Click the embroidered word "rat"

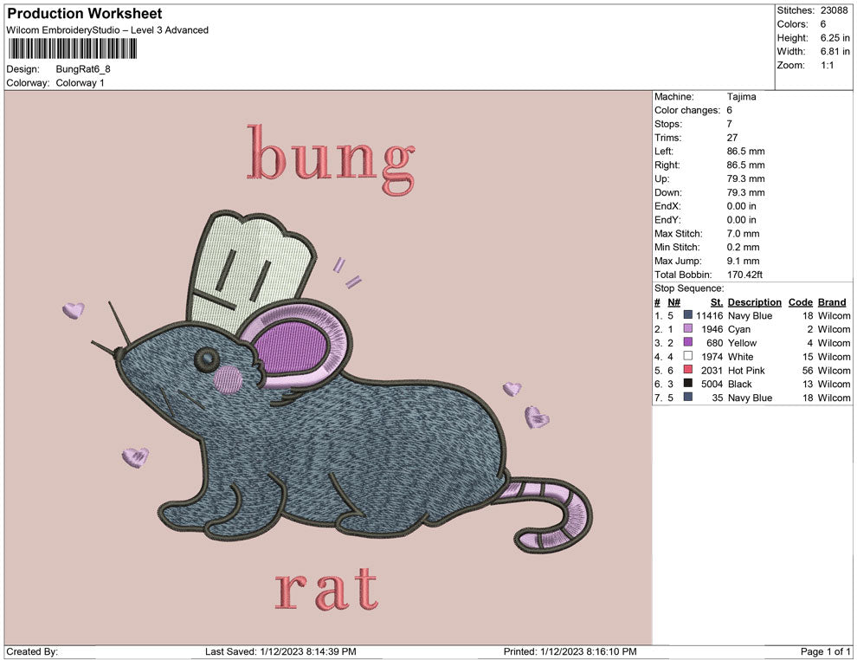point(326,589)
